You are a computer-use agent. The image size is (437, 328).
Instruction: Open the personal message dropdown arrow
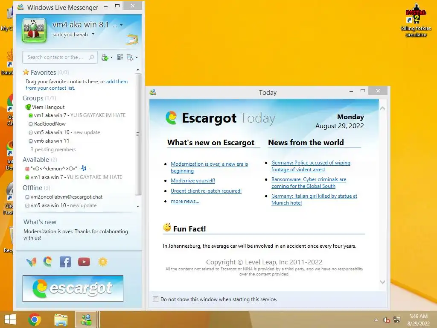[93, 34]
